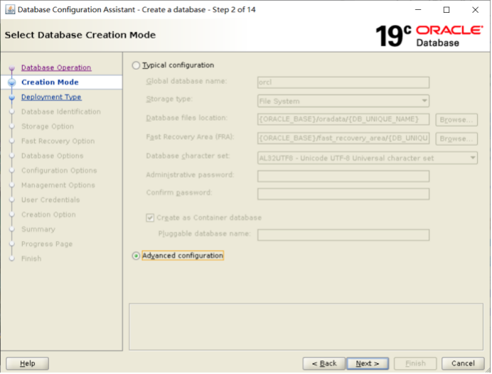Select the Typical configuration radio button
Image resolution: width=492 pixels, height=374 pixels.
(x=136, y=65)
